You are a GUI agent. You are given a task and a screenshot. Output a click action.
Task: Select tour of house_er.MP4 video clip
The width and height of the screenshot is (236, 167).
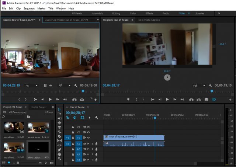pyautogui.click(x=134, y=138)
